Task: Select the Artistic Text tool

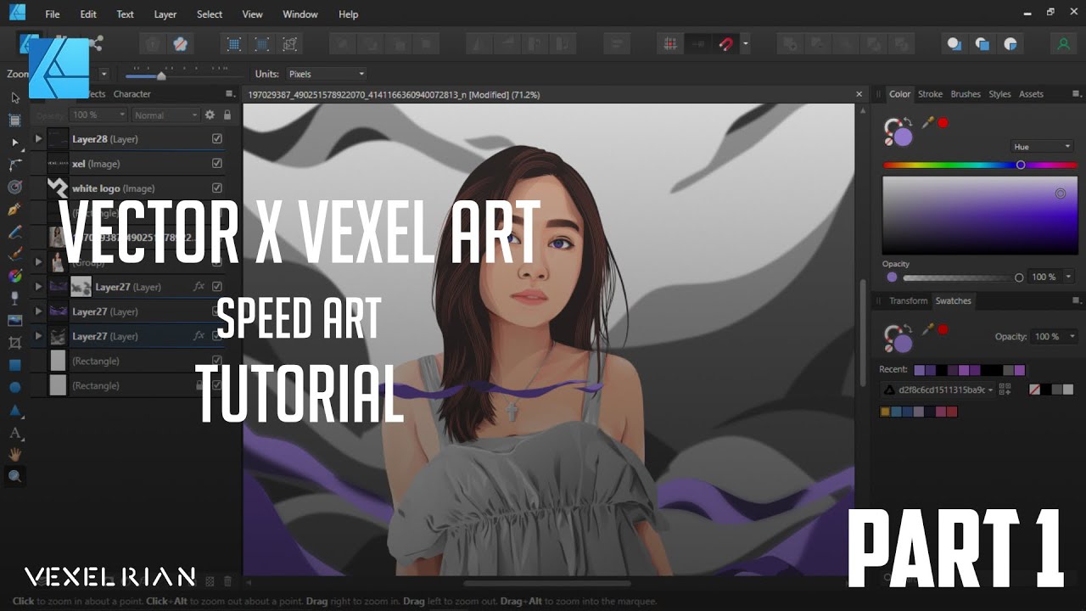Action: pyautogui.click(x=14, y=432)
